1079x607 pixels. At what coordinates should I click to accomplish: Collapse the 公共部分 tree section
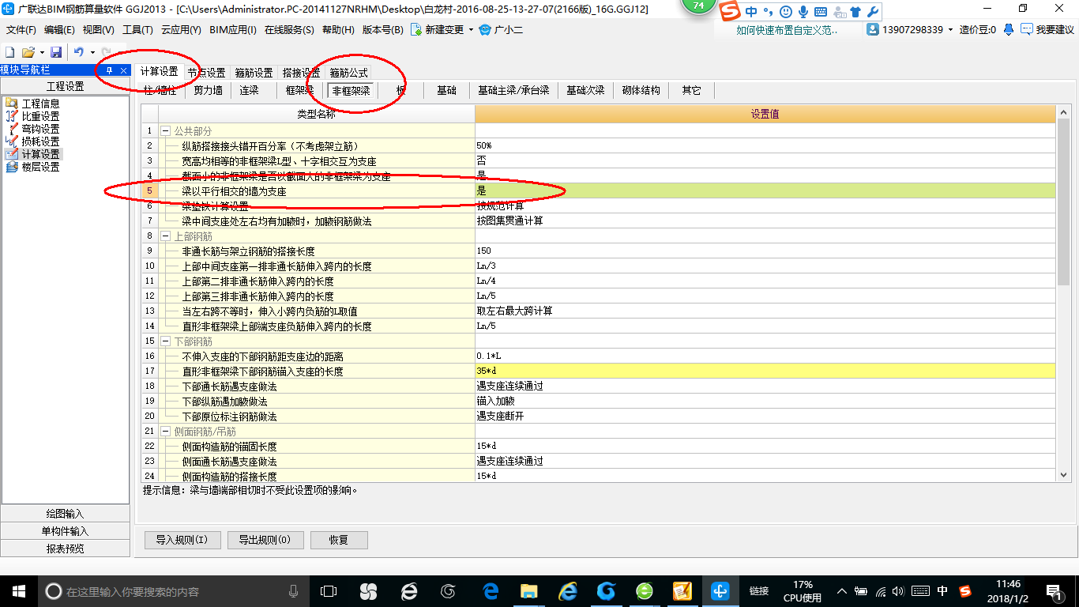coord(165,130)
